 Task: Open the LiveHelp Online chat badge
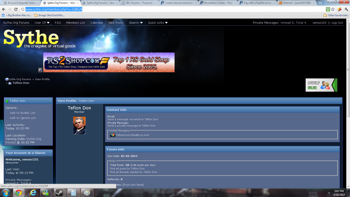(321, 85)
